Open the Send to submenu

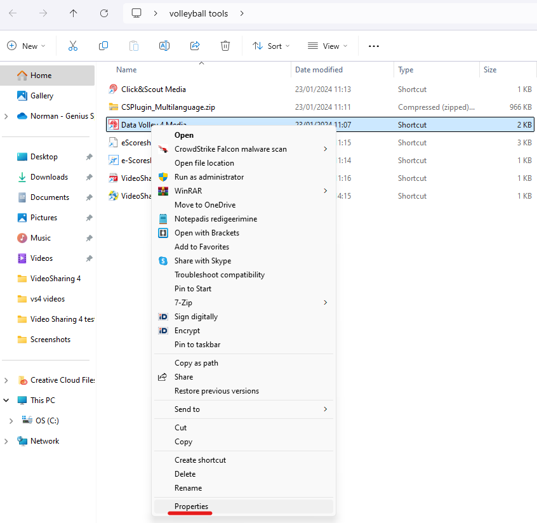point(244,409)
